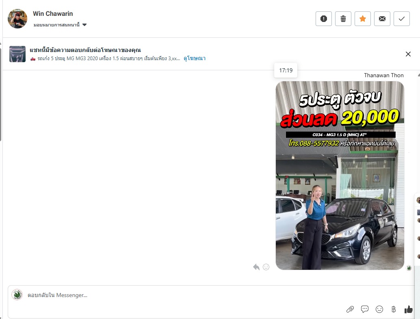Viewport: 420px width, 319px height.
Task: Open the MG3 ad thumbnail in the banner
Action: 17,54
